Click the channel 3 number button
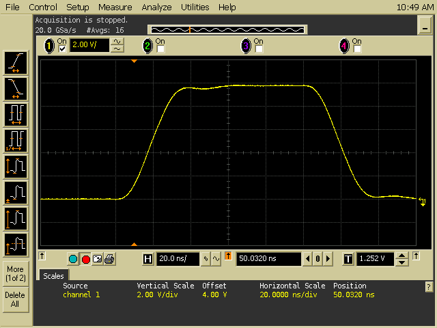The width and height of the screenshot is (437, 328). (x=246, y=46)
